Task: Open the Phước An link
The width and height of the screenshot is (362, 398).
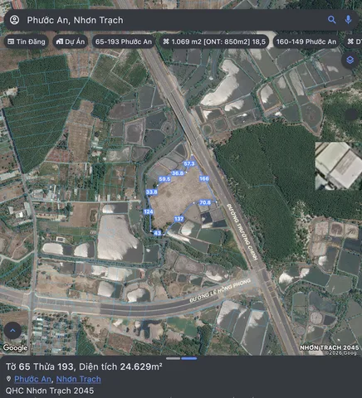Action: pos(32,379)
